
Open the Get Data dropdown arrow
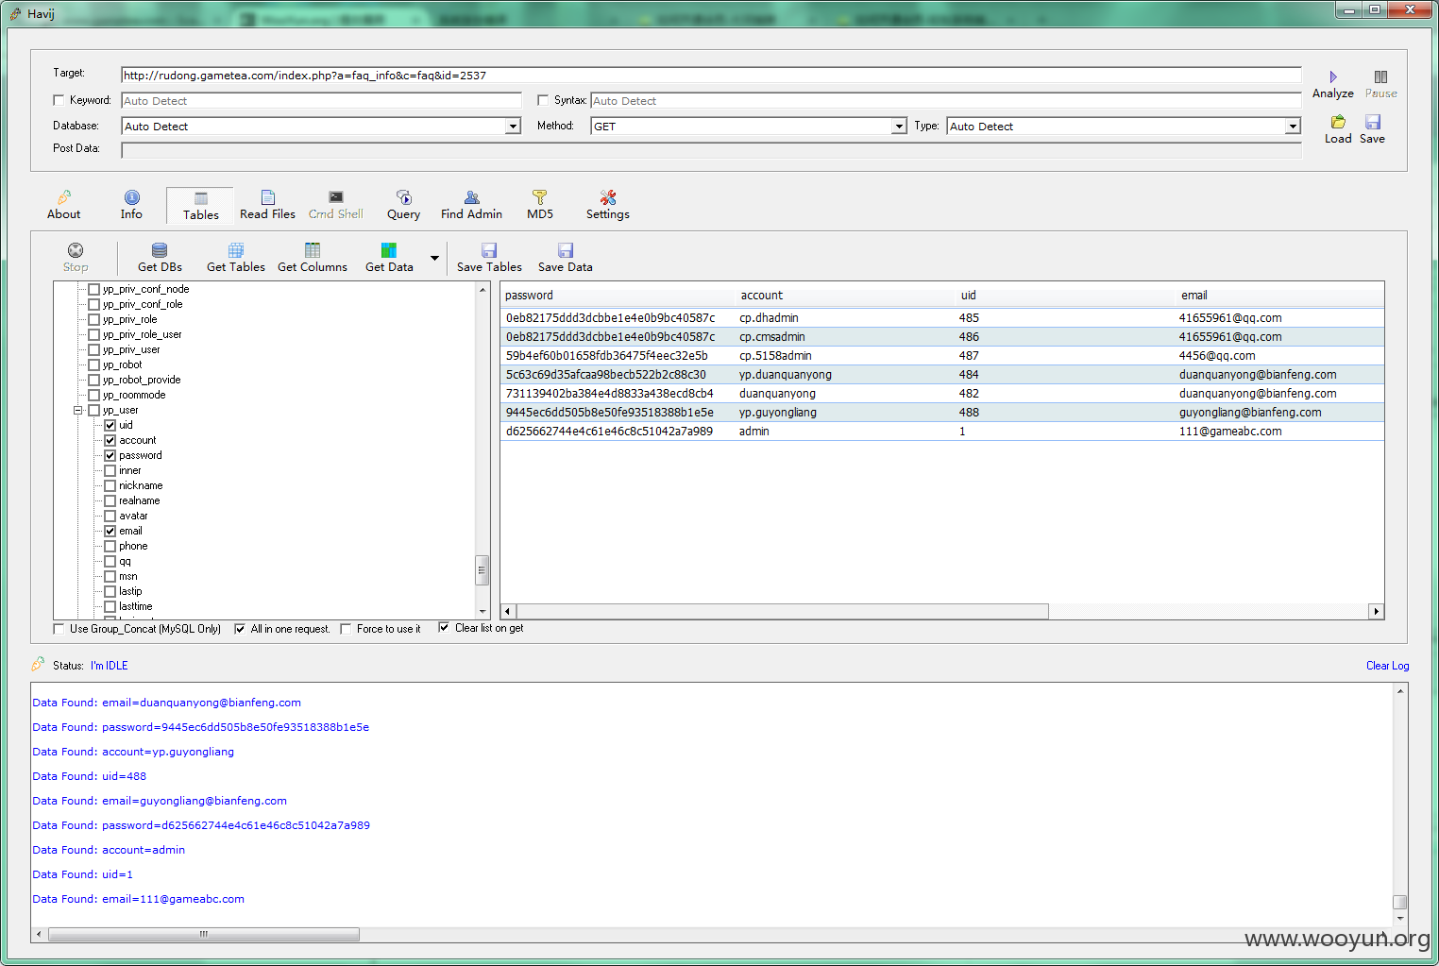pos(434,258)
